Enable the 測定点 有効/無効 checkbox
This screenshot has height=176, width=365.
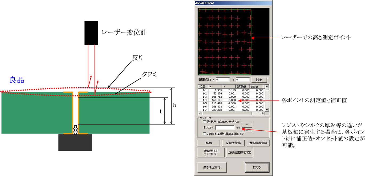click(204, 122)
